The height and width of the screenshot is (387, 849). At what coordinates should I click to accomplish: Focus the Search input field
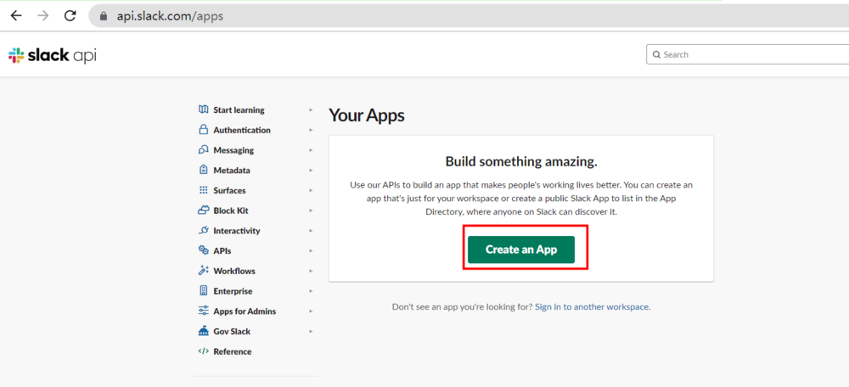[x=747, y=54]
